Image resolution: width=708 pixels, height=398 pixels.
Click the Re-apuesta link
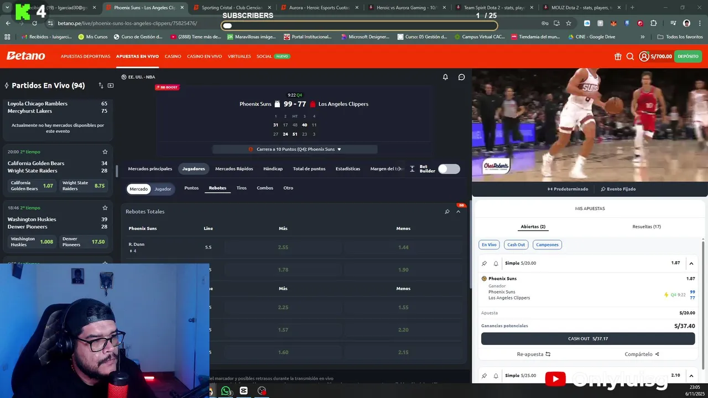coord(534,354)
